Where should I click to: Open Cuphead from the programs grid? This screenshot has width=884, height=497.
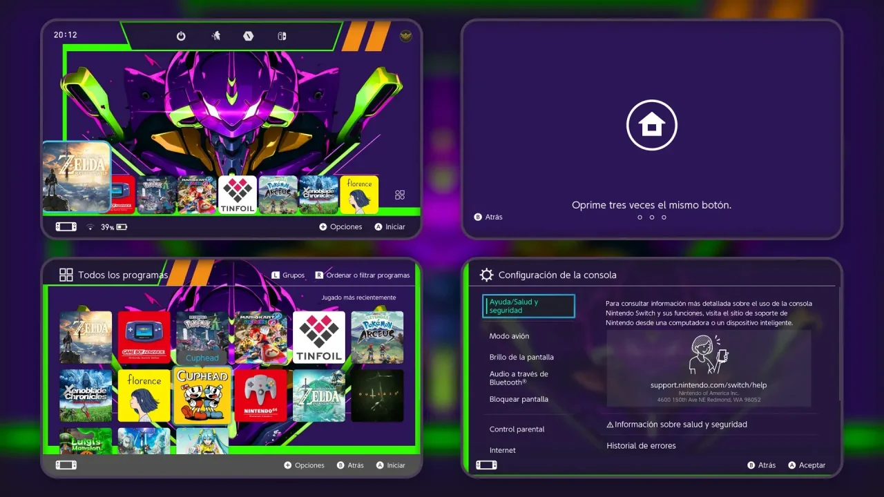202,396
